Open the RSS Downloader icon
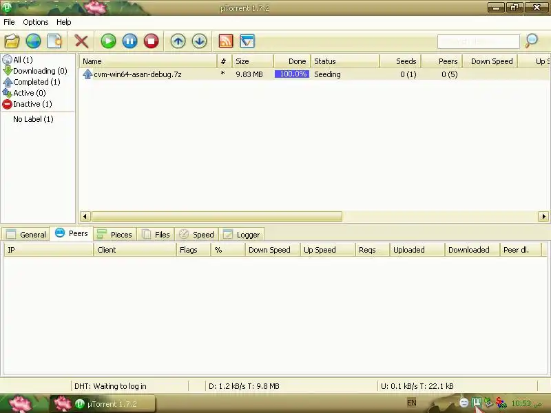Screen dimensions: 551x413 (x=226, y=41)
